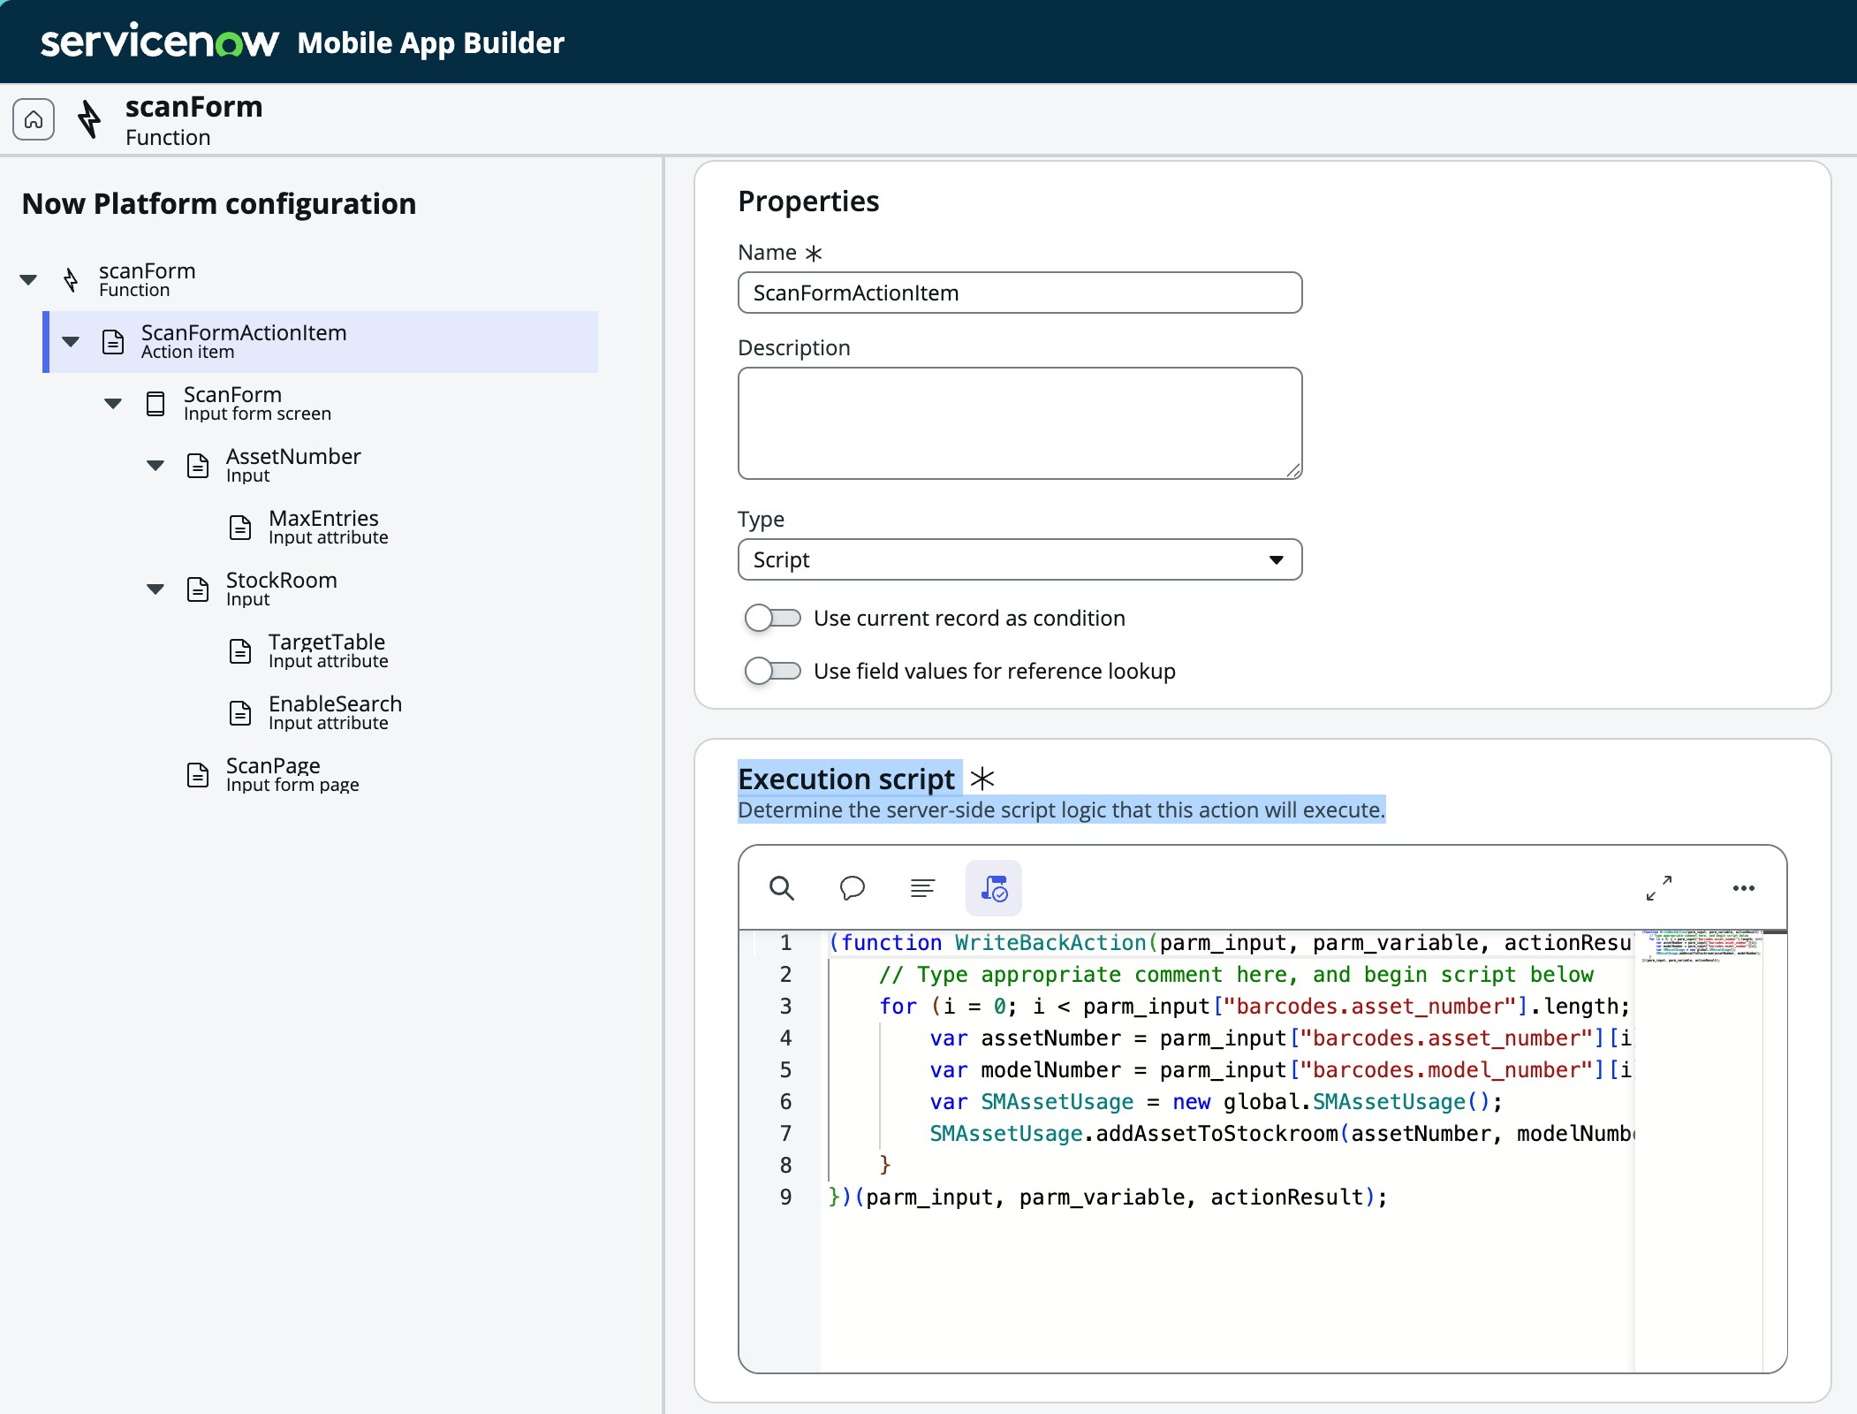The width and height of the screenshot is (1857, 1414).
Task: Toggle Use field values for reference lookup
Action: pos(772,671)
